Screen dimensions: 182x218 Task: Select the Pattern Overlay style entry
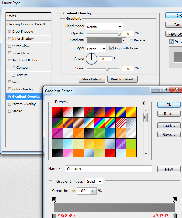tap(24, 104)
